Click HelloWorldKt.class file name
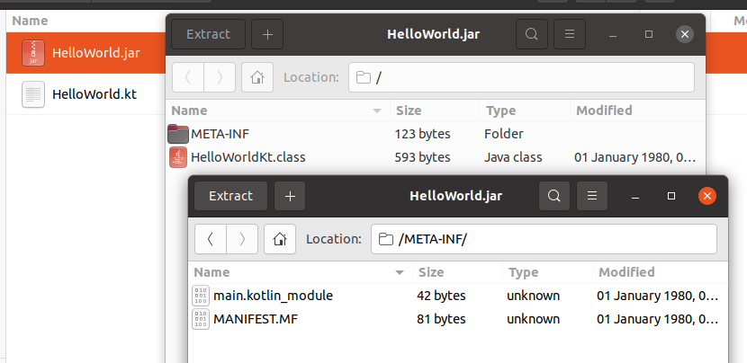The image size is (747, 363). pos(248,157)
